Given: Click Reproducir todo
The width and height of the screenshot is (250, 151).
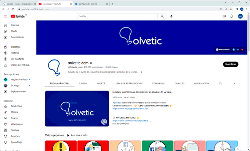Looking at the screenshot, I should pos(77,135).
